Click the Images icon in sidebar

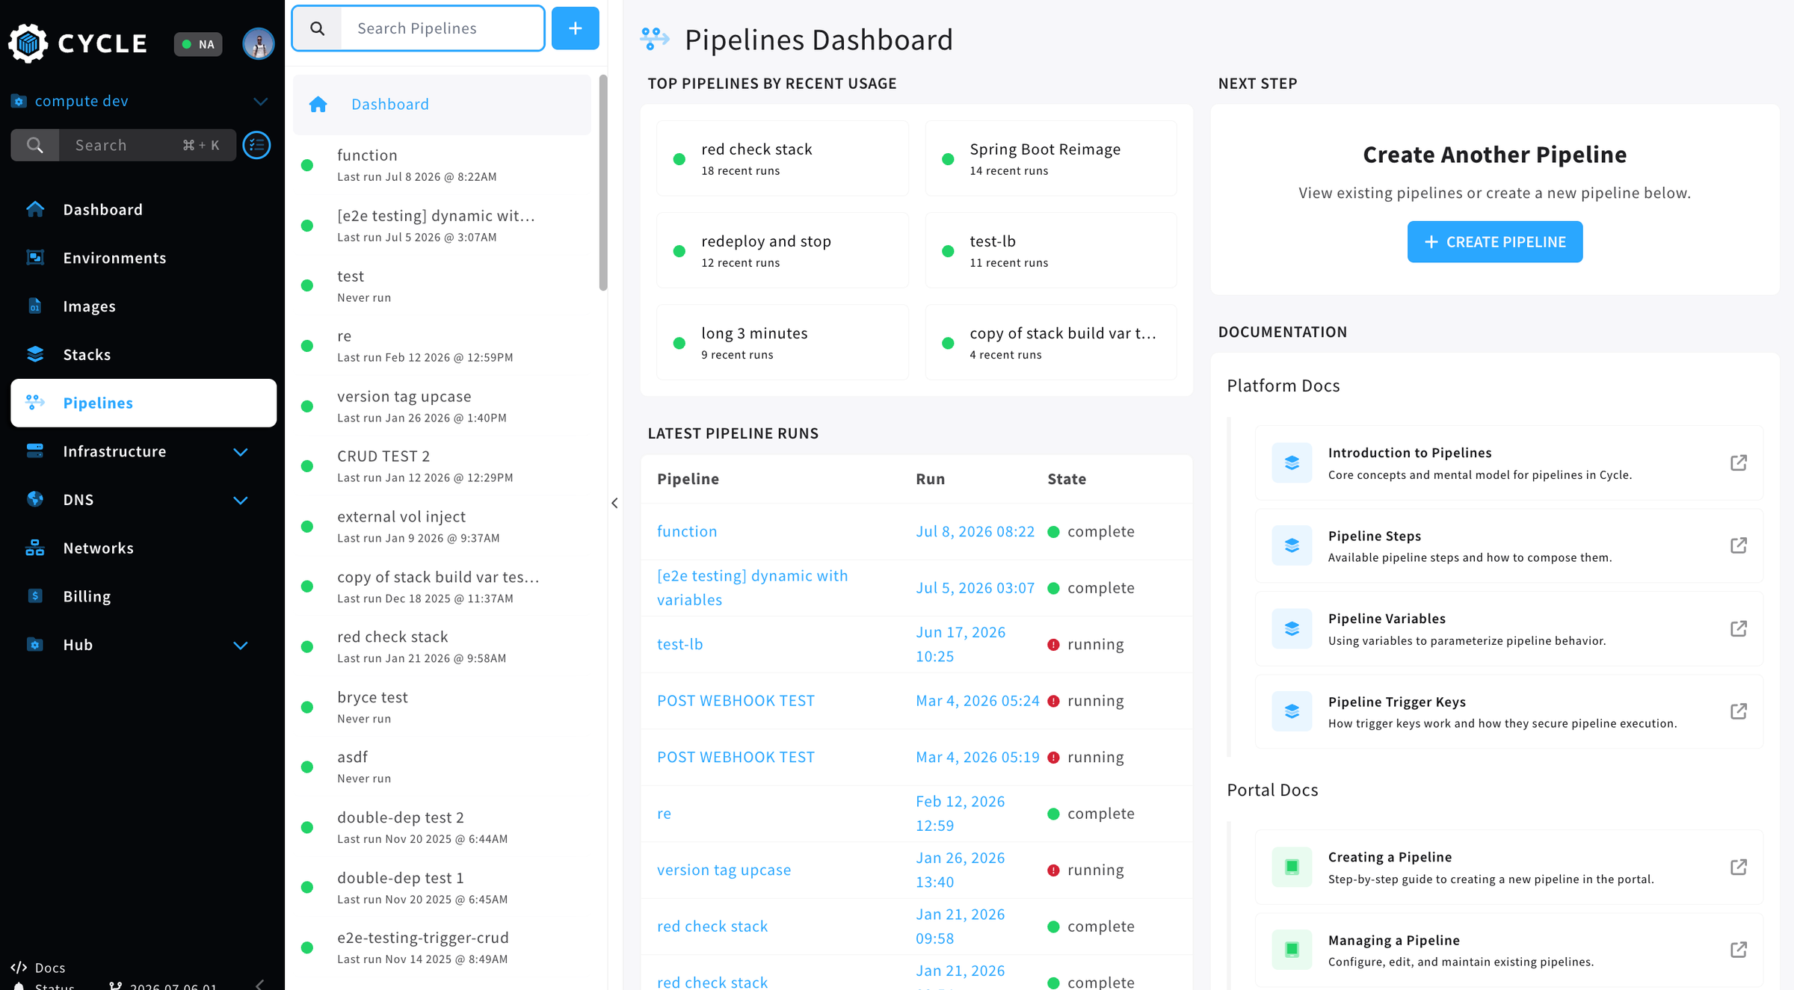pyautogui.click(x=35, y=306)
